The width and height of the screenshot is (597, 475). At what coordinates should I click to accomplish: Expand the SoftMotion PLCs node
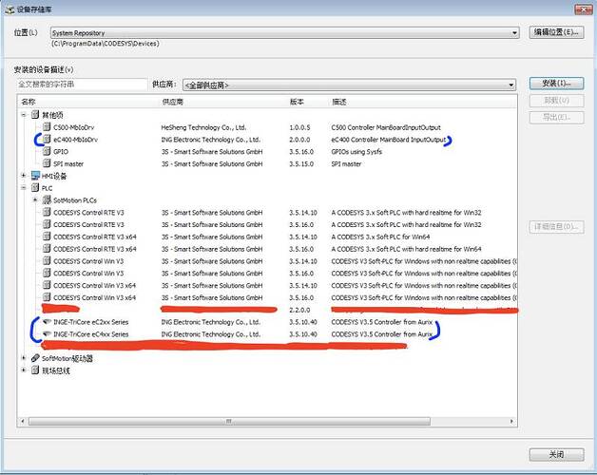tap(35, 199)
